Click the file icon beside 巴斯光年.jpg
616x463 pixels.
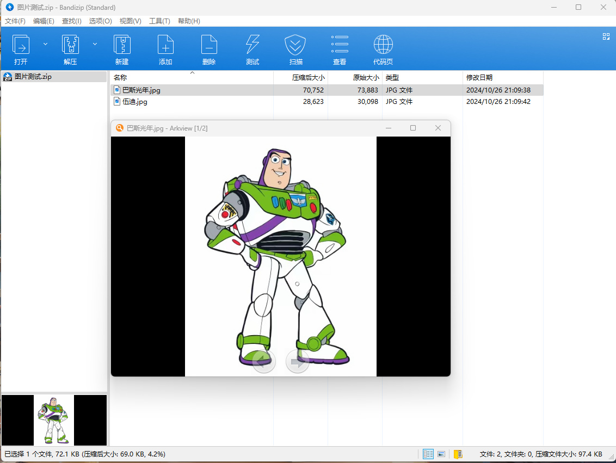(x=116, y=90)
